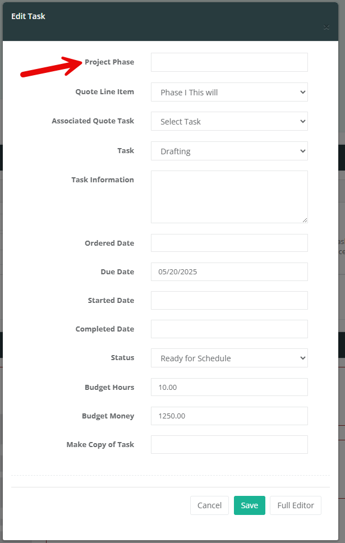Open the Status dropdown
This screenshot has width=345, height=543.
tap(229, 358)
